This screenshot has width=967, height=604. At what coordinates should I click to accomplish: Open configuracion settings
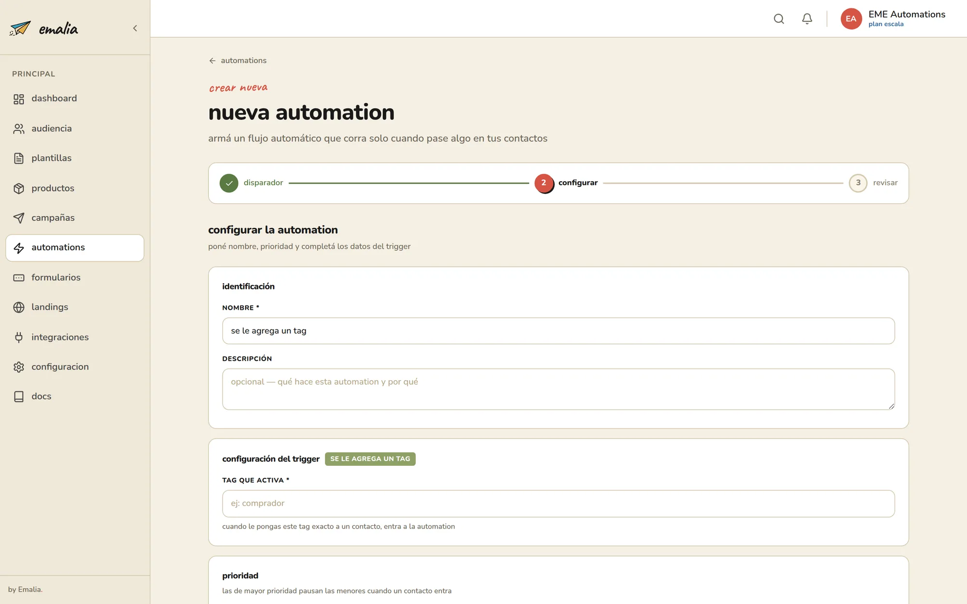(75, 367)
